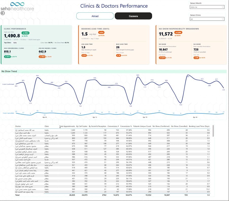The width and height of the screenshot is (229, 201).
Task: Click the 725 value in the no show card
Action: tap(196, 50)
